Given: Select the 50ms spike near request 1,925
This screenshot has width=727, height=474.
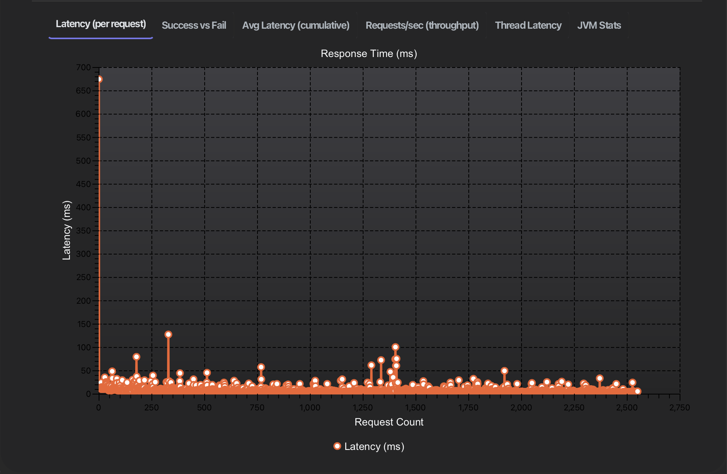Looking at the screenshot, I should tap(504, 370).
